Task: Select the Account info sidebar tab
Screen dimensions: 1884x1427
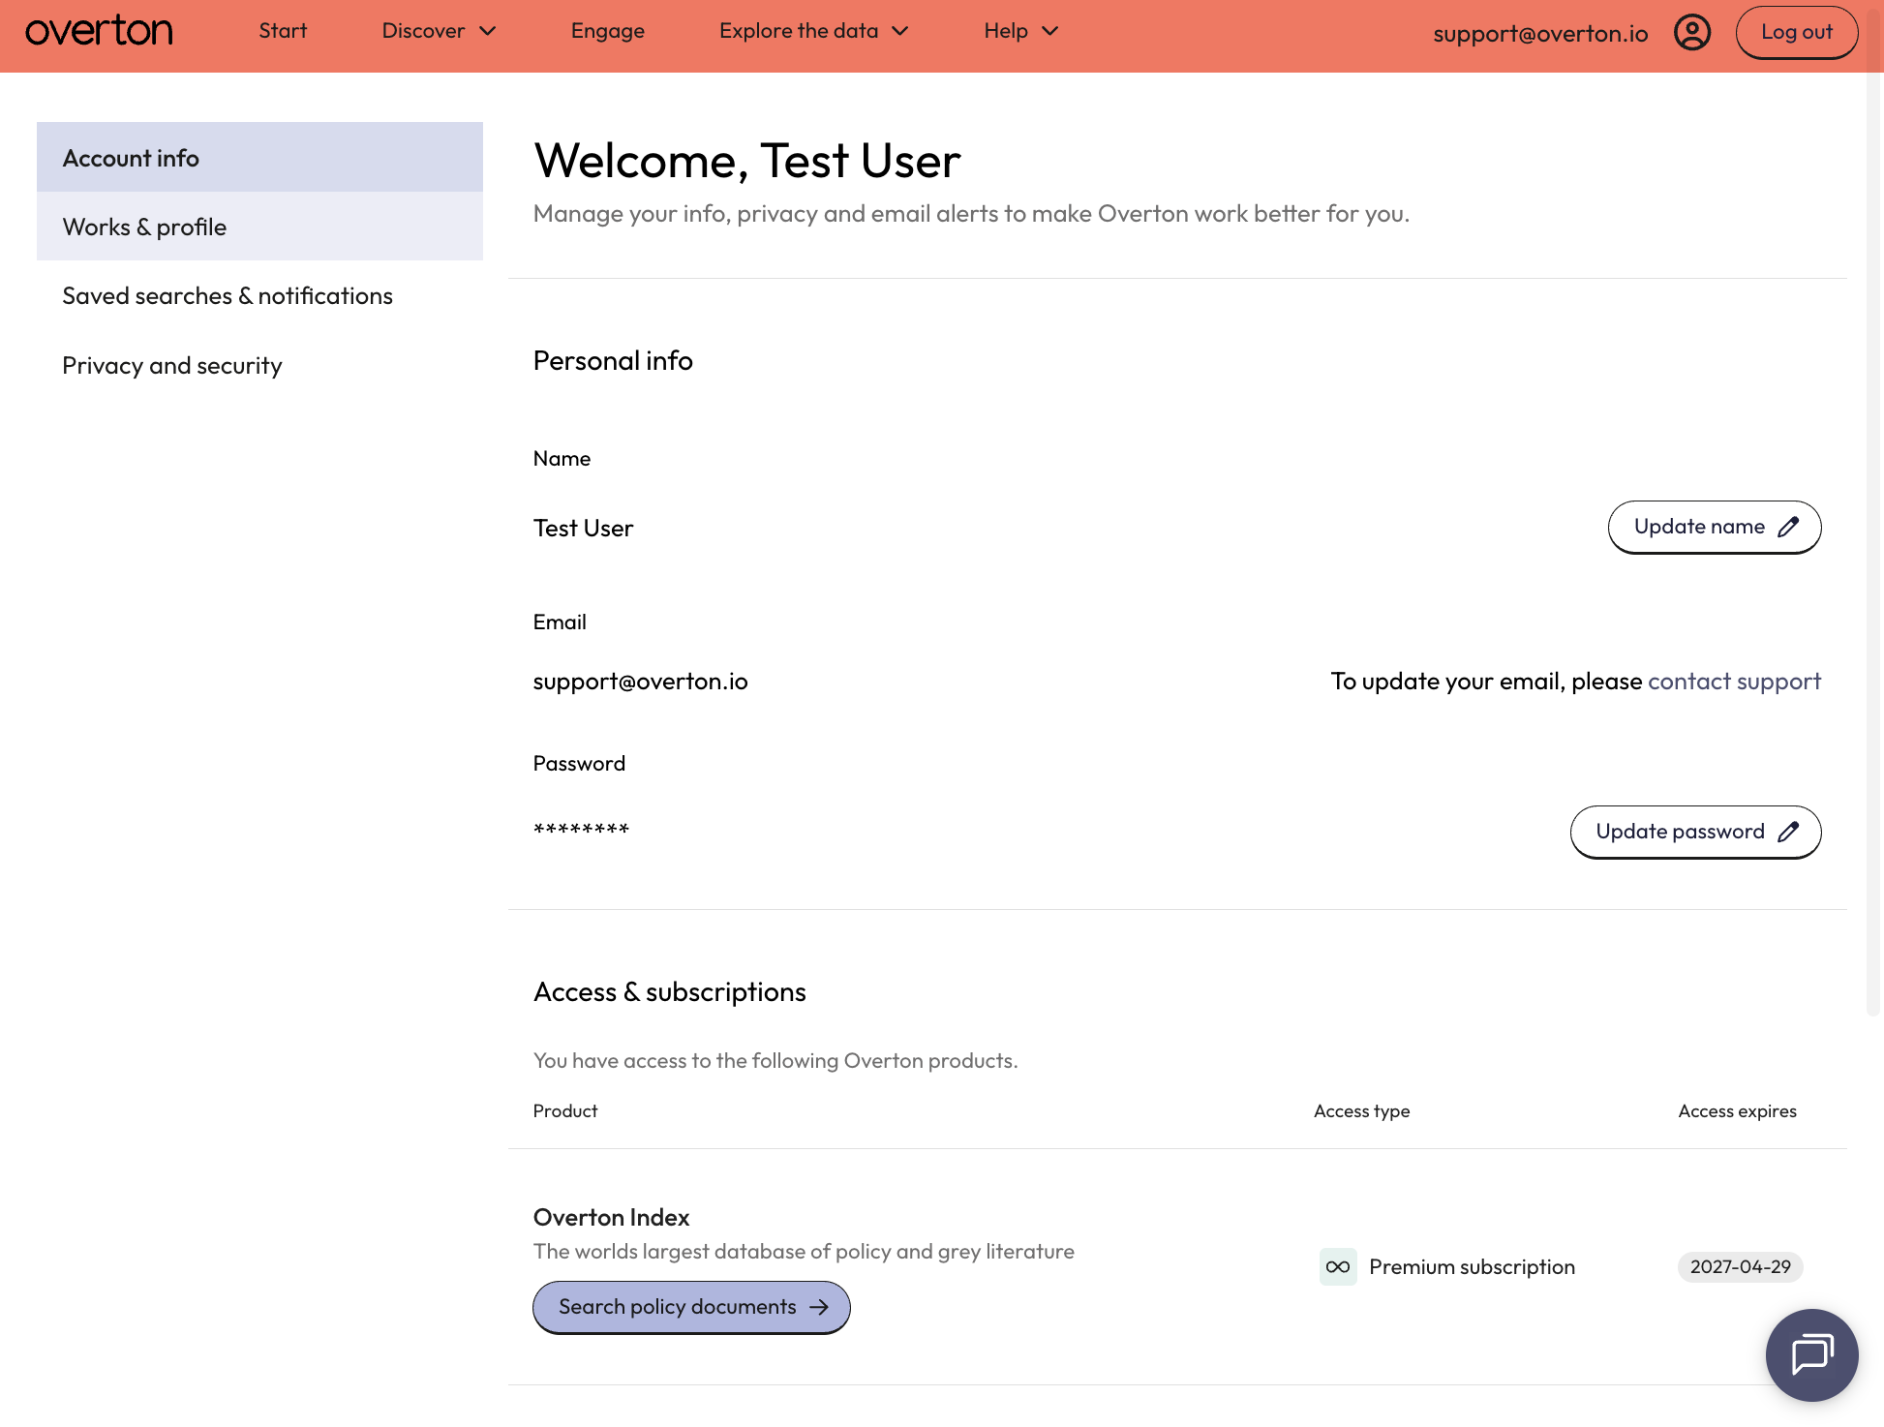Action: (x=259, y=157)
